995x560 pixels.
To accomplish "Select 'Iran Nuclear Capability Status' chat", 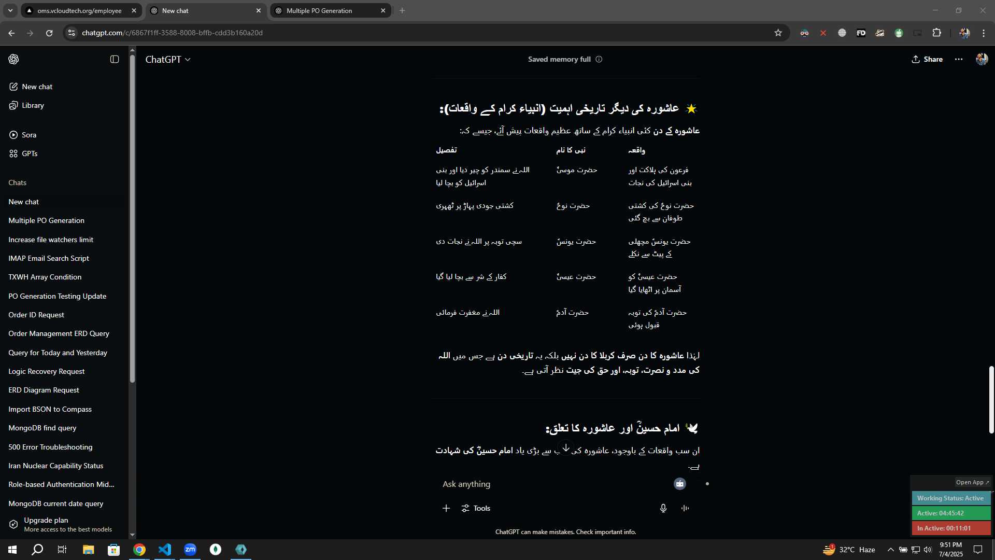I will [64, 466].
